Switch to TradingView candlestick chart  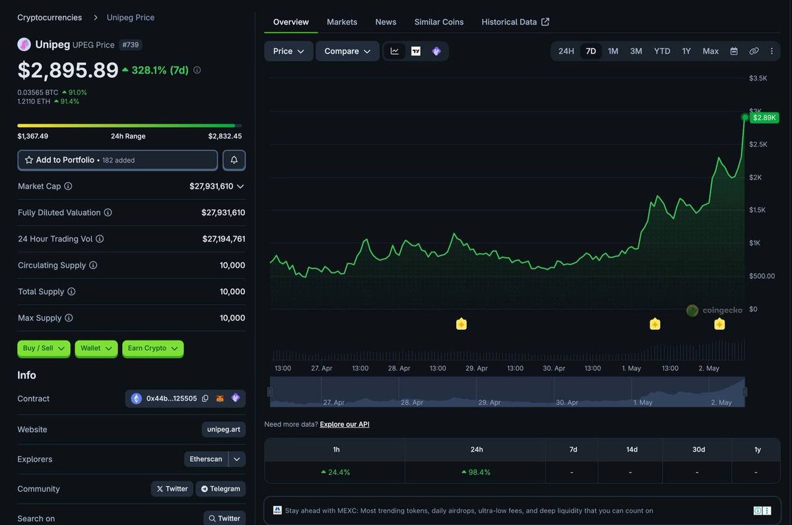tap(416, 51)
